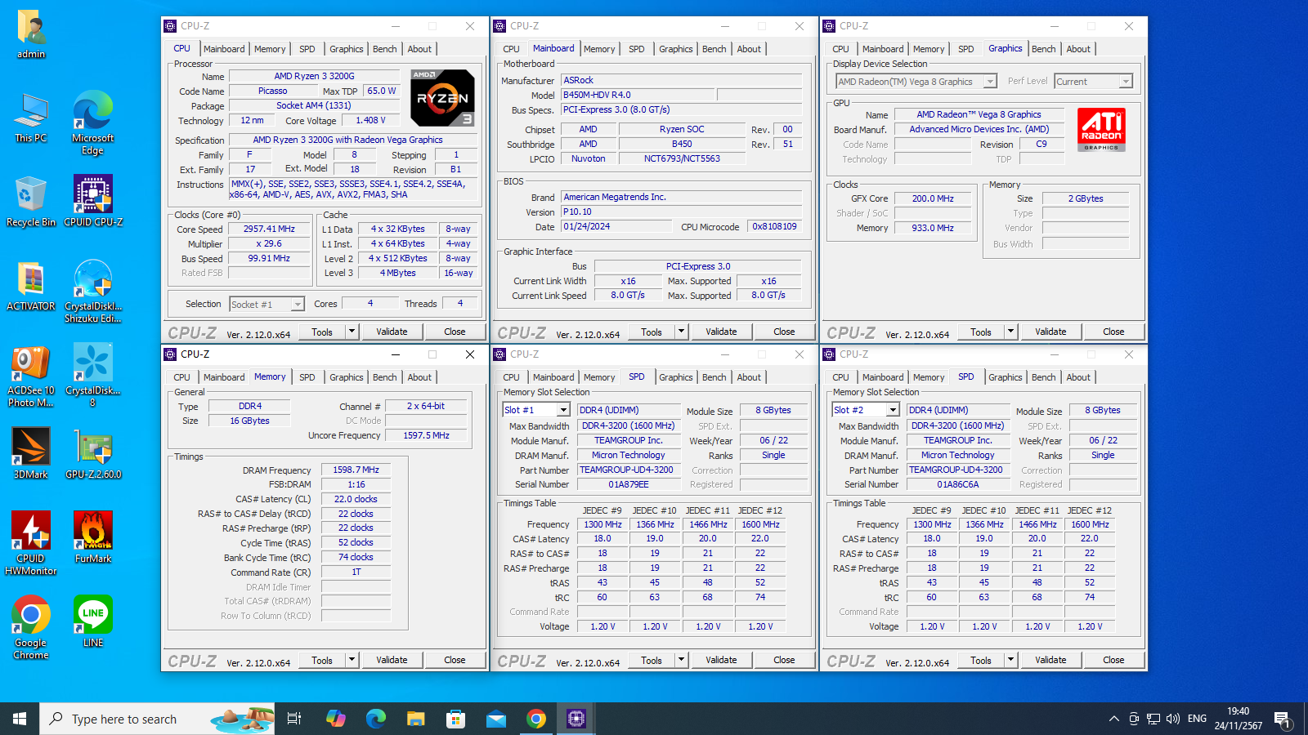Screen dimensions: 1308x735
Task: Click the taskbar search box
Action: point(157,719)
